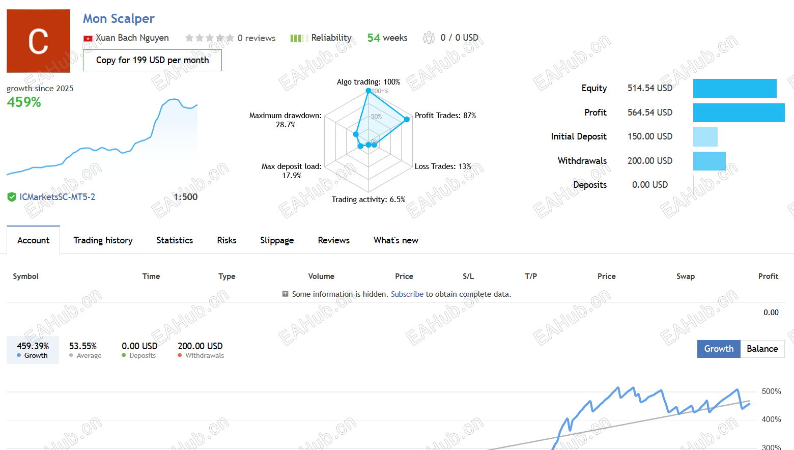Click the Vietnam flag icon

(88, 38)
